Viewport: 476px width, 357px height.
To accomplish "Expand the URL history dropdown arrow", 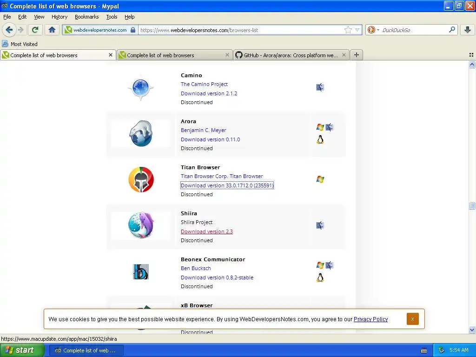I will (357, 30).
